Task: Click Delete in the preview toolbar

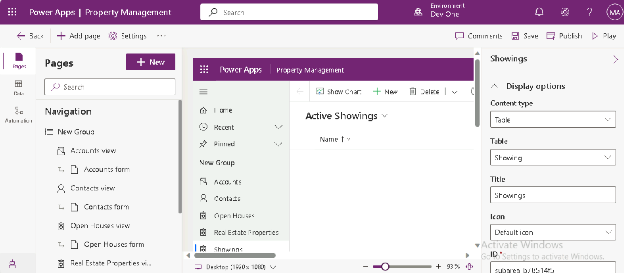Action: tap(424, 92)
